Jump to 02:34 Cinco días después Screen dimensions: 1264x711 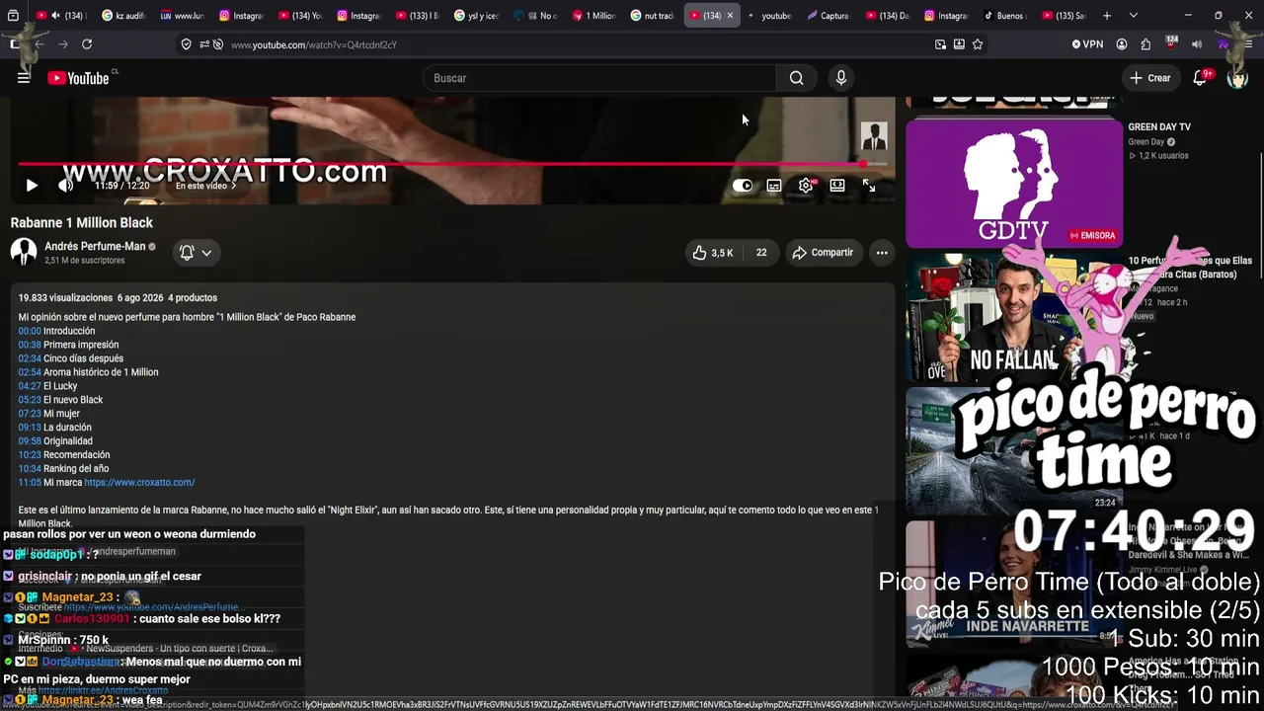coord(30,358)
